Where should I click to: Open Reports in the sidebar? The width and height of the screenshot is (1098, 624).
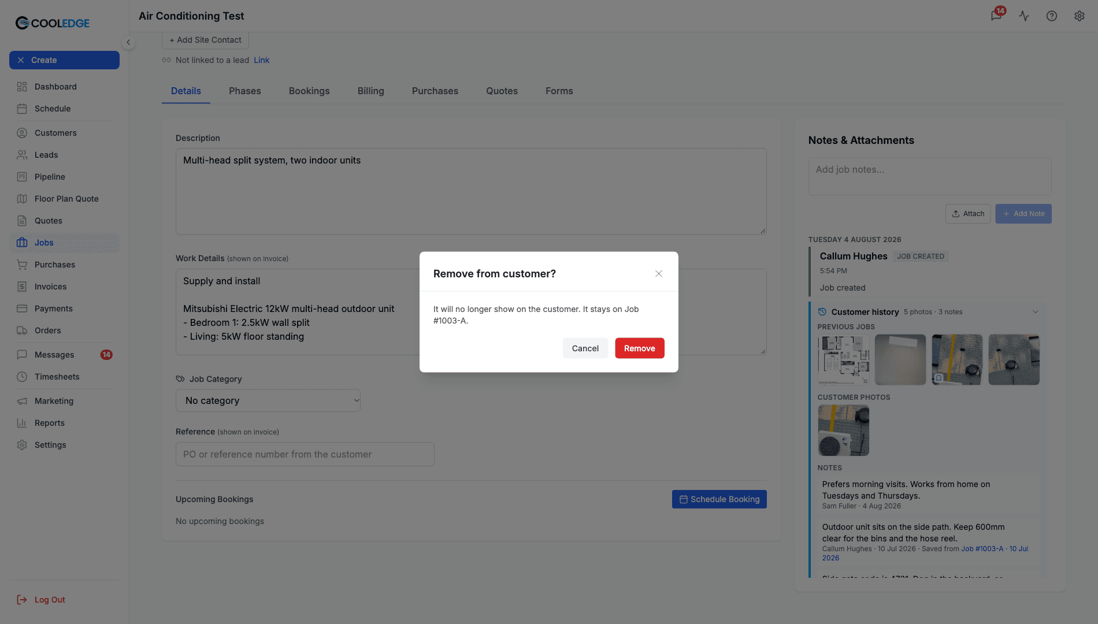pos(64,423)
